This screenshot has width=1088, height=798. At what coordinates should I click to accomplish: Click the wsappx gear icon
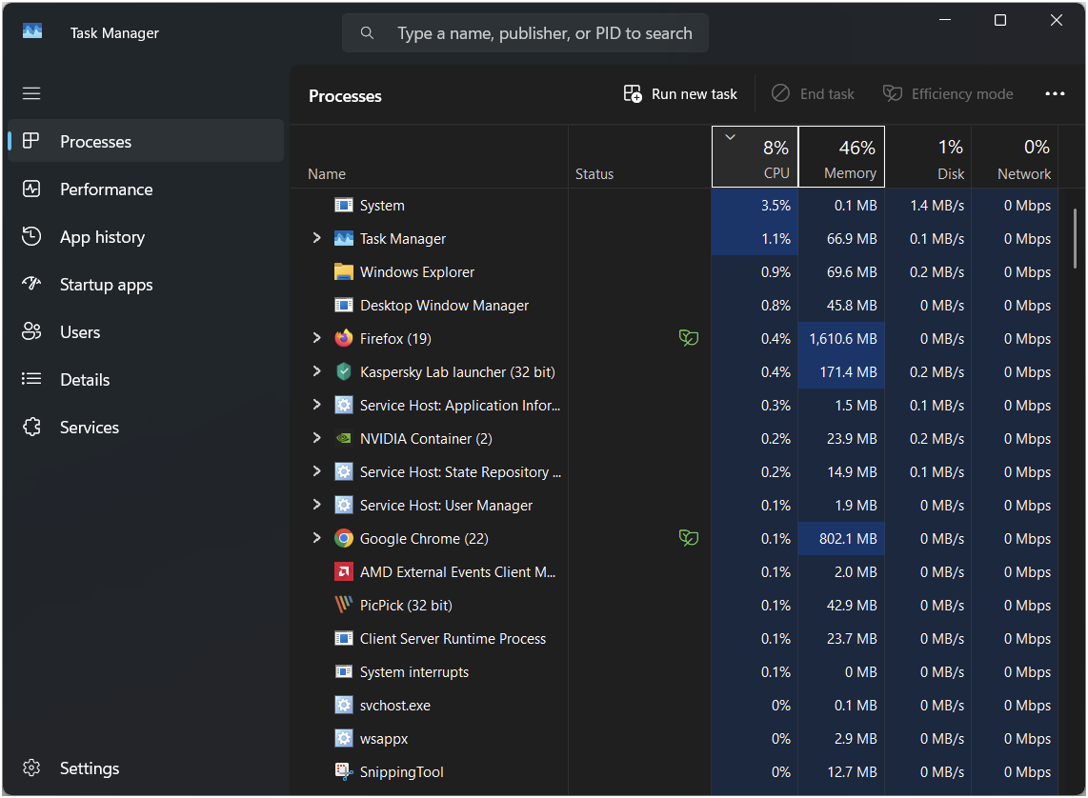click(344, 738)
